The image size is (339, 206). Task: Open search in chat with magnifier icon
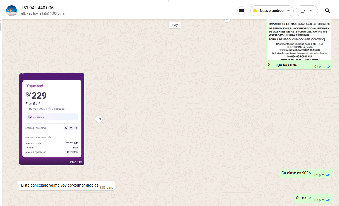[327, 11]
